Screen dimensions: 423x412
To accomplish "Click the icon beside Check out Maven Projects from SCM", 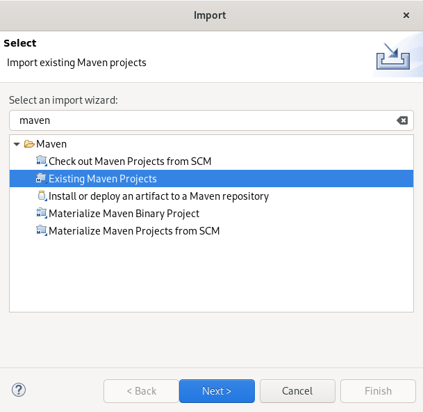I will (x=42, y=161).
